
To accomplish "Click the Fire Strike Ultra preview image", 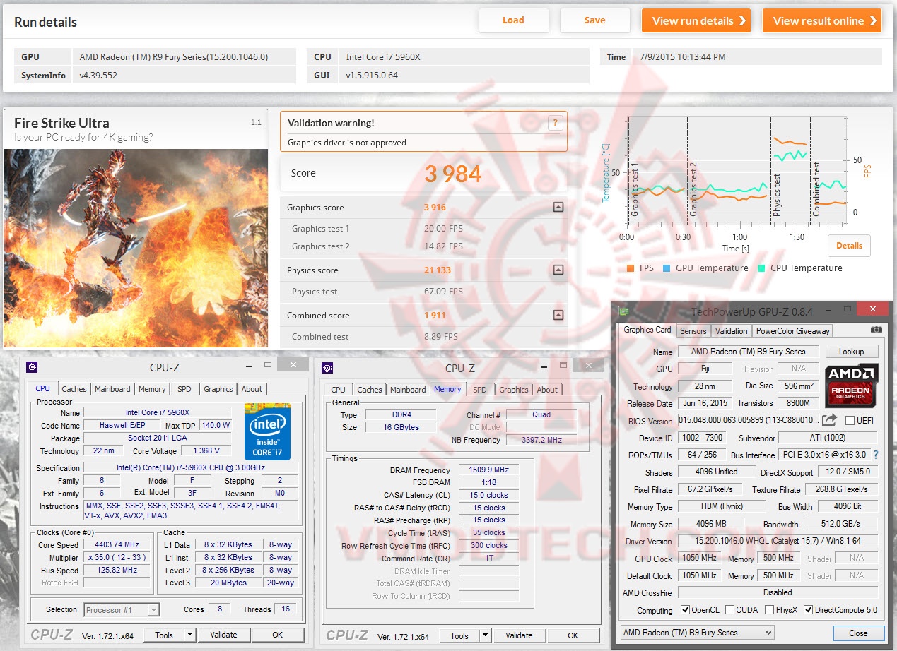I will click(x=136, y=248).
